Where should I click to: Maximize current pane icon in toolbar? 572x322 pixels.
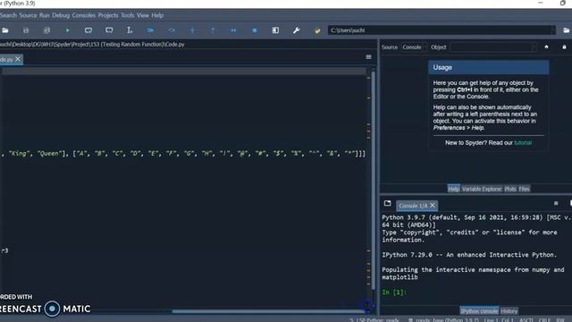click(275, 30)
